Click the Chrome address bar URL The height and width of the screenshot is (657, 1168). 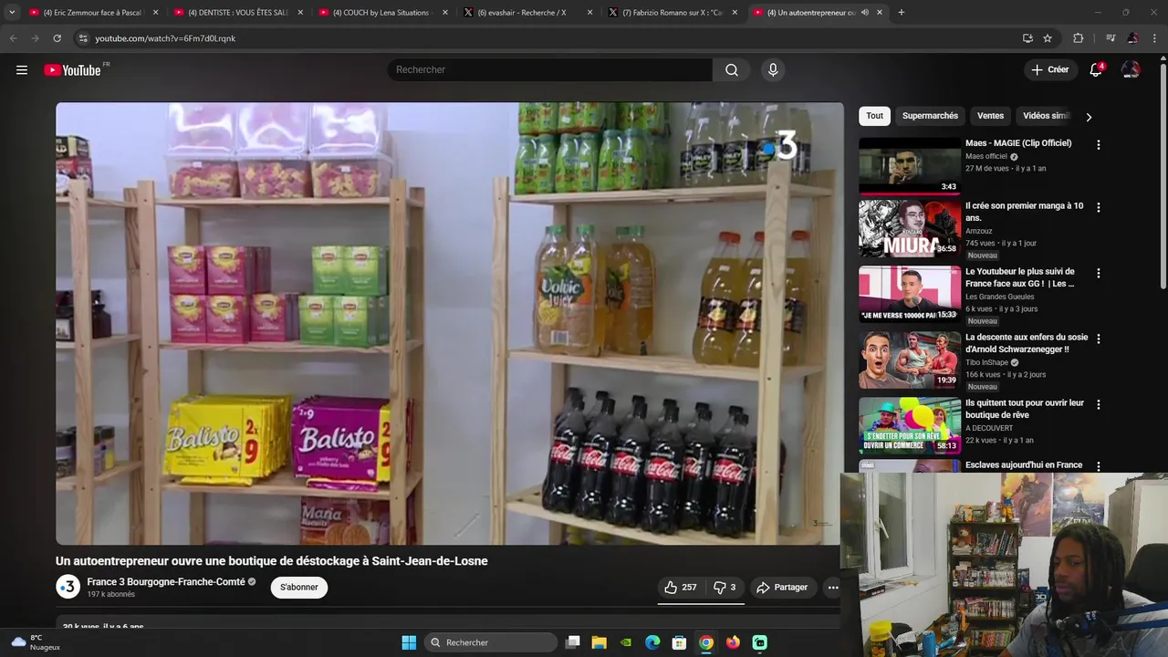(165, 38)
